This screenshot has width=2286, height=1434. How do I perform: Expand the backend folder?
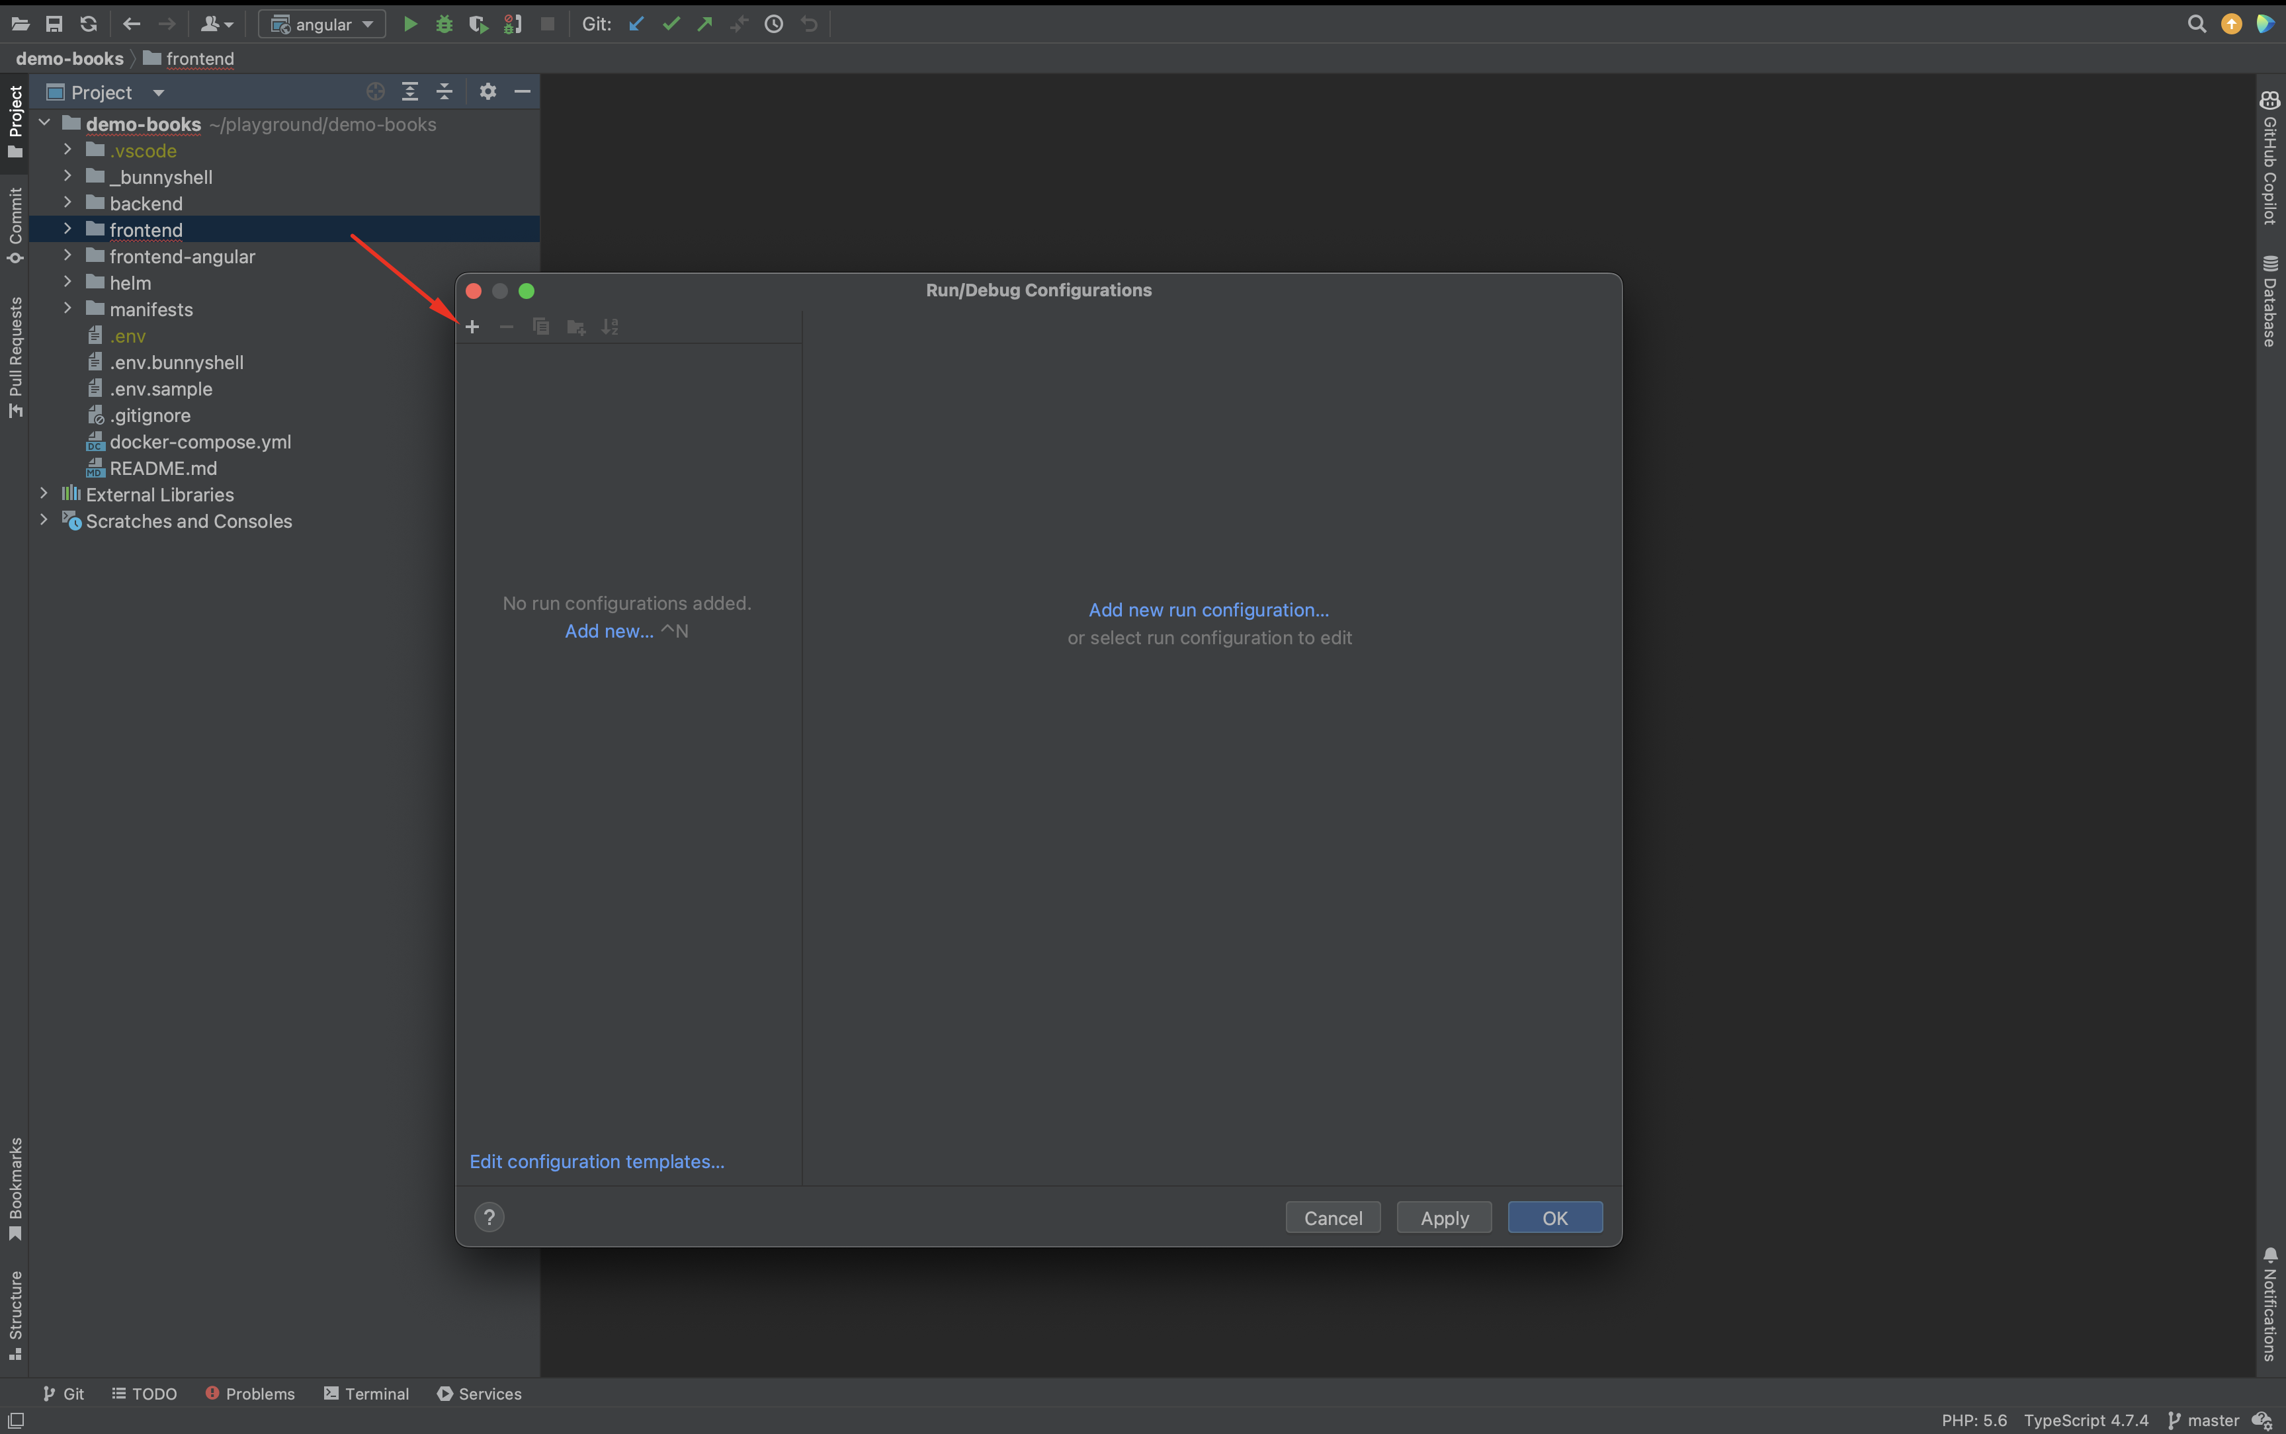(67, 203)
